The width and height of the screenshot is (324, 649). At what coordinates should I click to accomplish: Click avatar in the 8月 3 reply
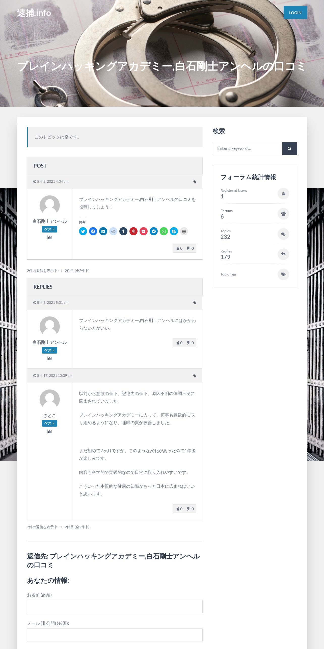tap(50, 327)
